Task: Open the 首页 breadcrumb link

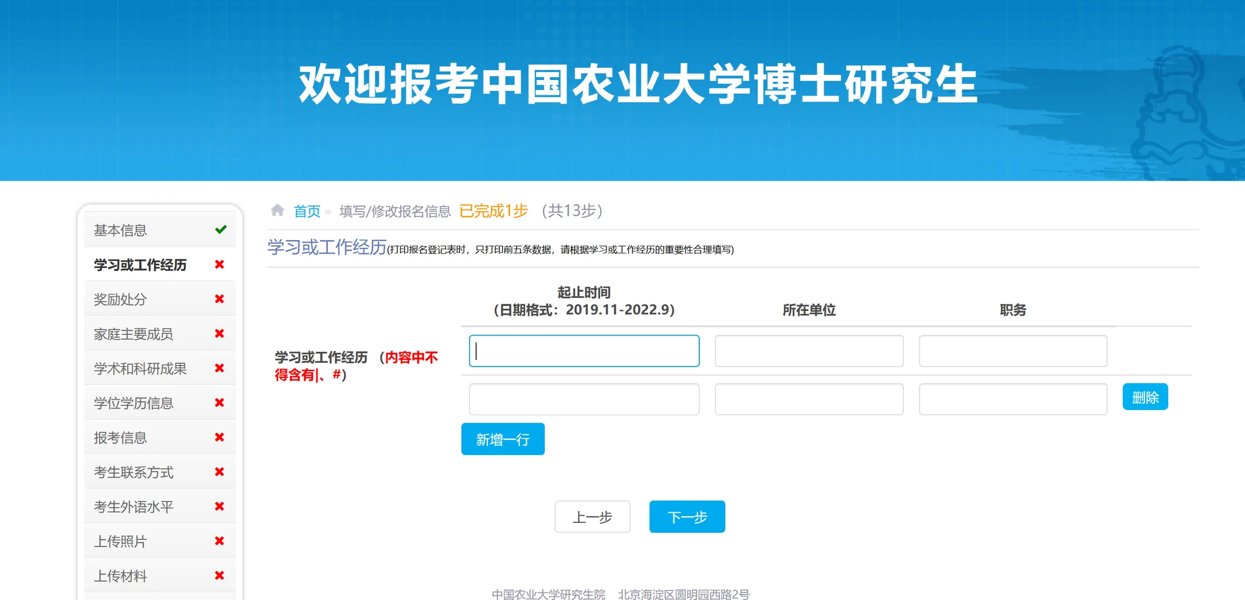Action: pos(306,211)
